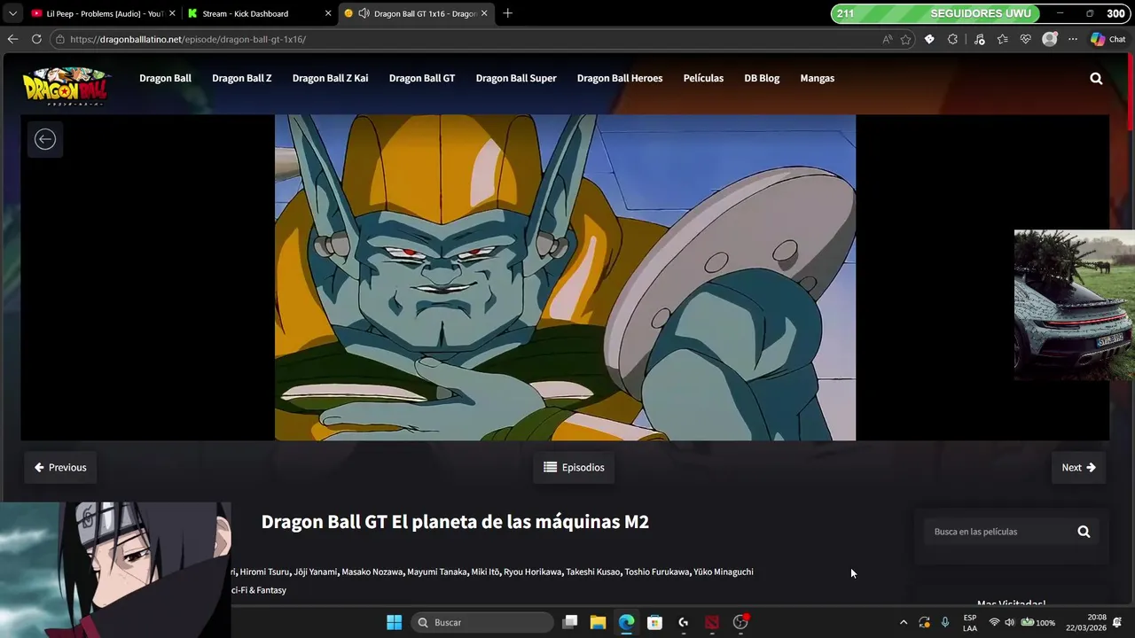
Task: Go back with the browser back arrow
Action: (x=12, y=39)
